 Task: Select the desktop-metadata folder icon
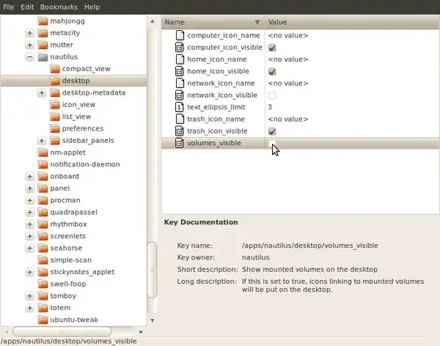point(55,93)
